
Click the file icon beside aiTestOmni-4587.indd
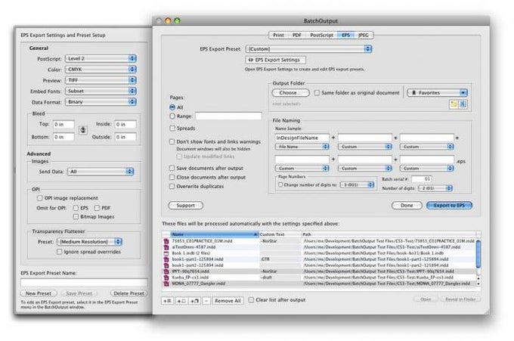166,247
